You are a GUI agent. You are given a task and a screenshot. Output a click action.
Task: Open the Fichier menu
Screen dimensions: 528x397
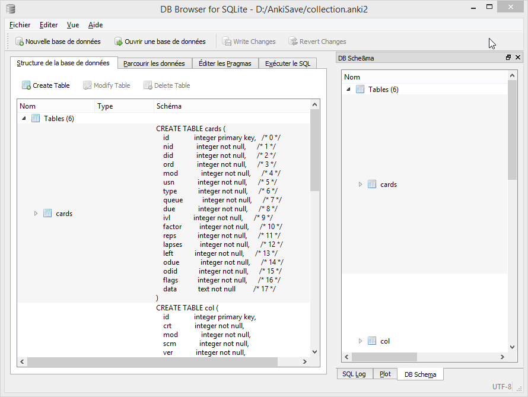[x=20, y=25]
